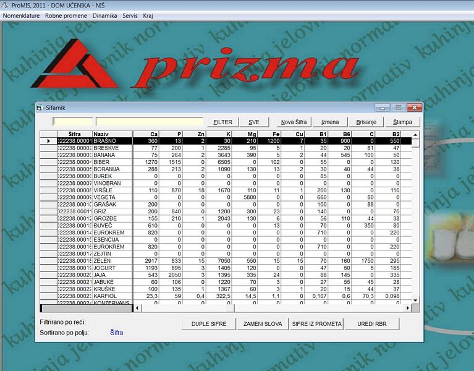Select the KARFIOL row
The width and height of the screenshot is (474, 371).
(226, 296)
